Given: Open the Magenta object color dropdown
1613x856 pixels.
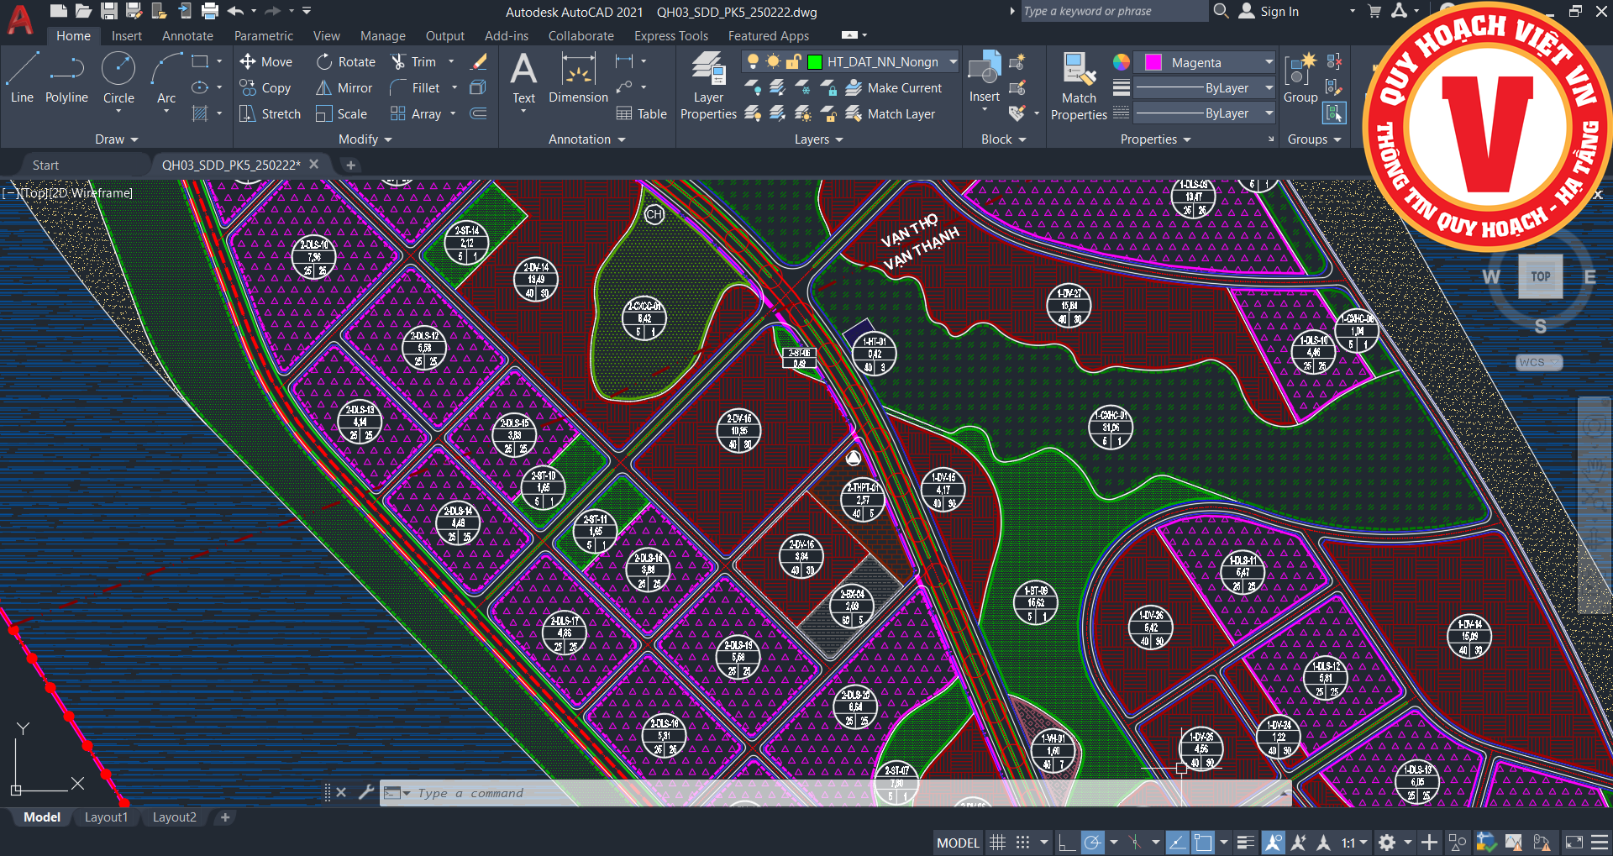Looking at the screenshot, I should pos(1269,62).
